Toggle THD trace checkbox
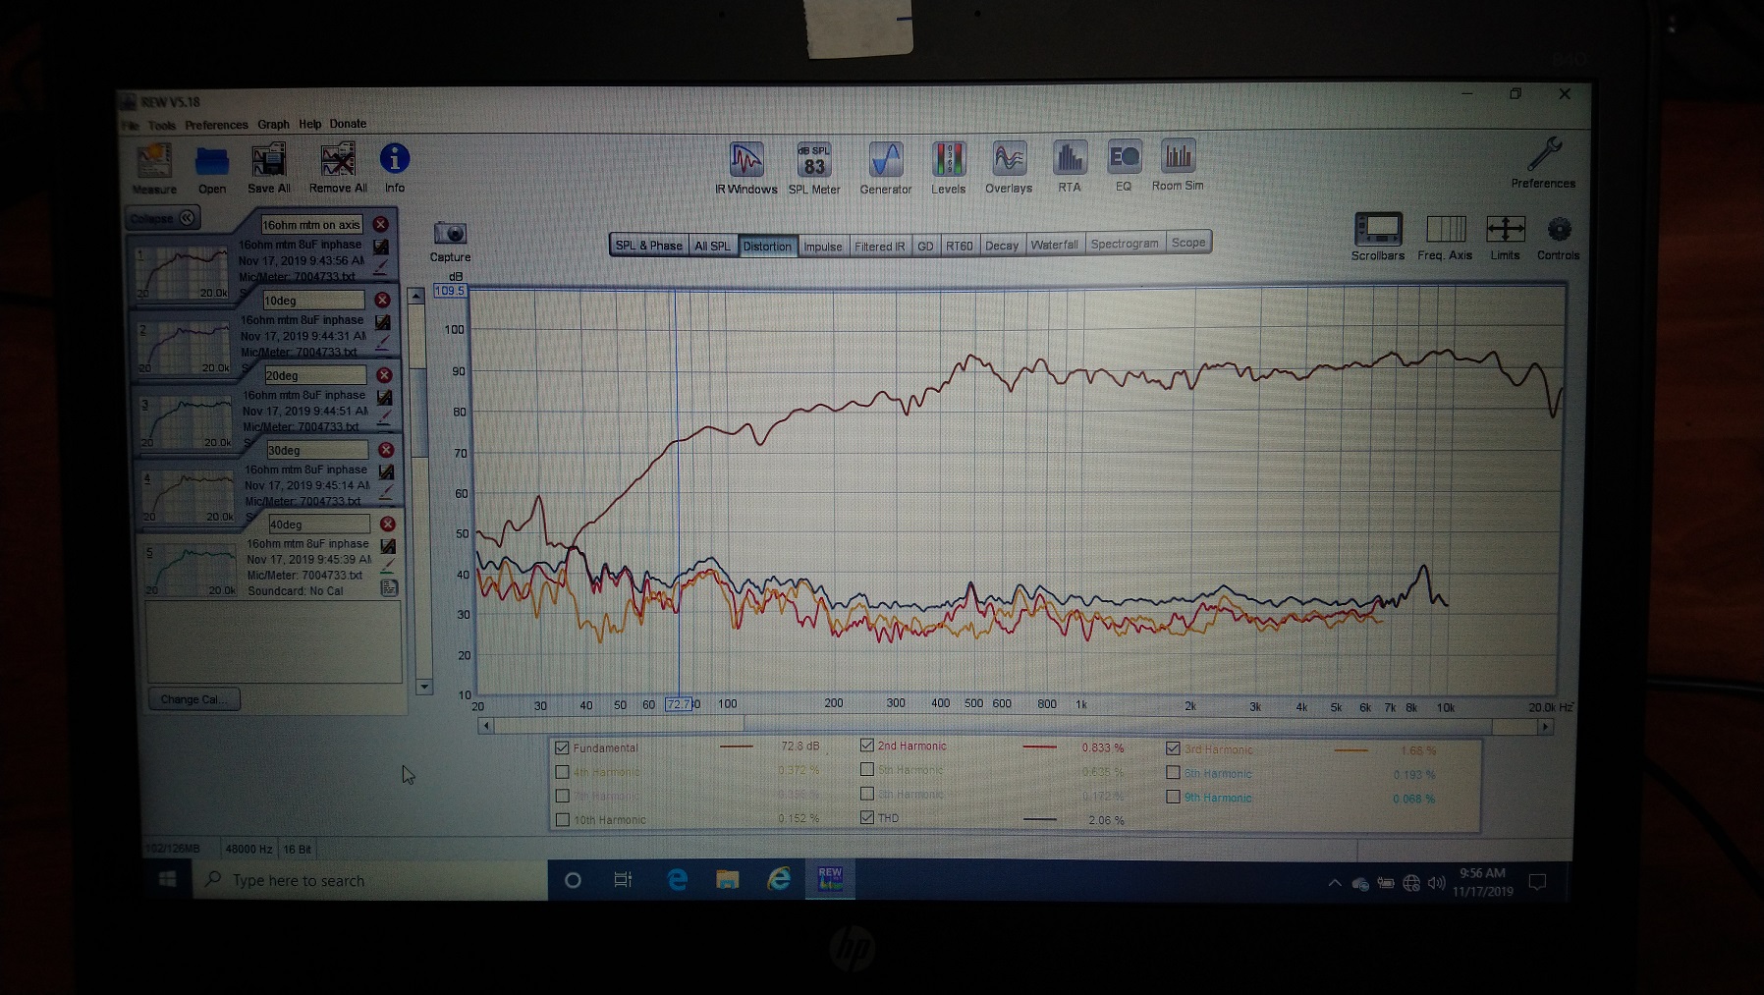1764x995 pixels. pyautogui.click(x=867, y=817)
